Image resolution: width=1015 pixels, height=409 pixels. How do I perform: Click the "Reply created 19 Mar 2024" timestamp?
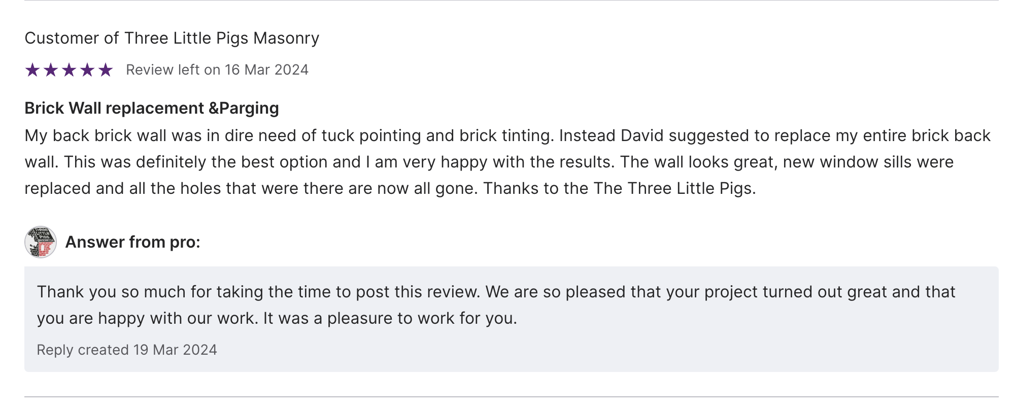point(127,350)
